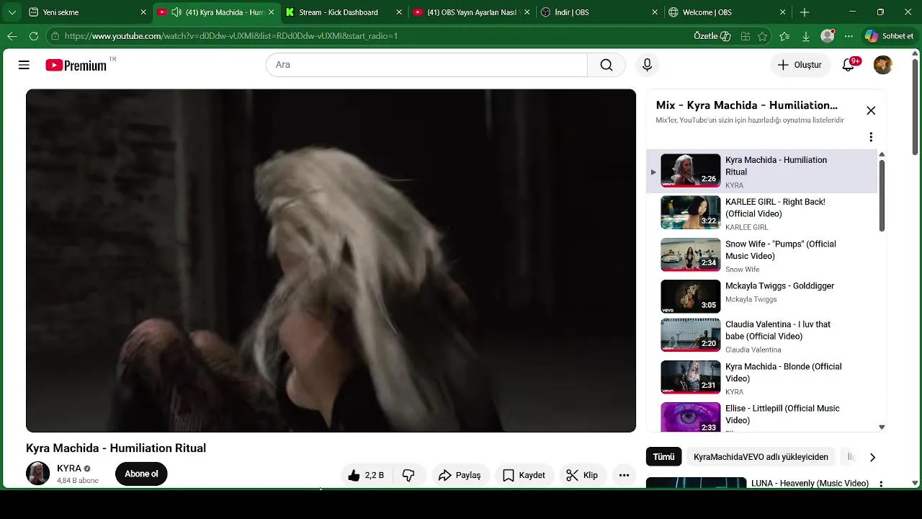Start voice search with microphone icon

647,65
